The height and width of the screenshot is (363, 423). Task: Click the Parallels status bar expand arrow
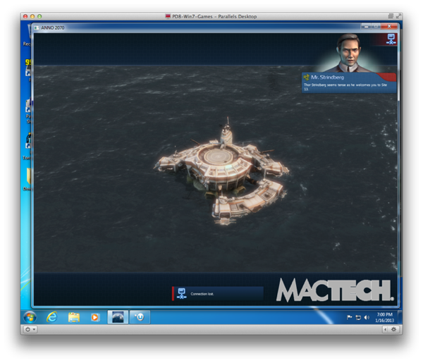(x=384, y=329)
